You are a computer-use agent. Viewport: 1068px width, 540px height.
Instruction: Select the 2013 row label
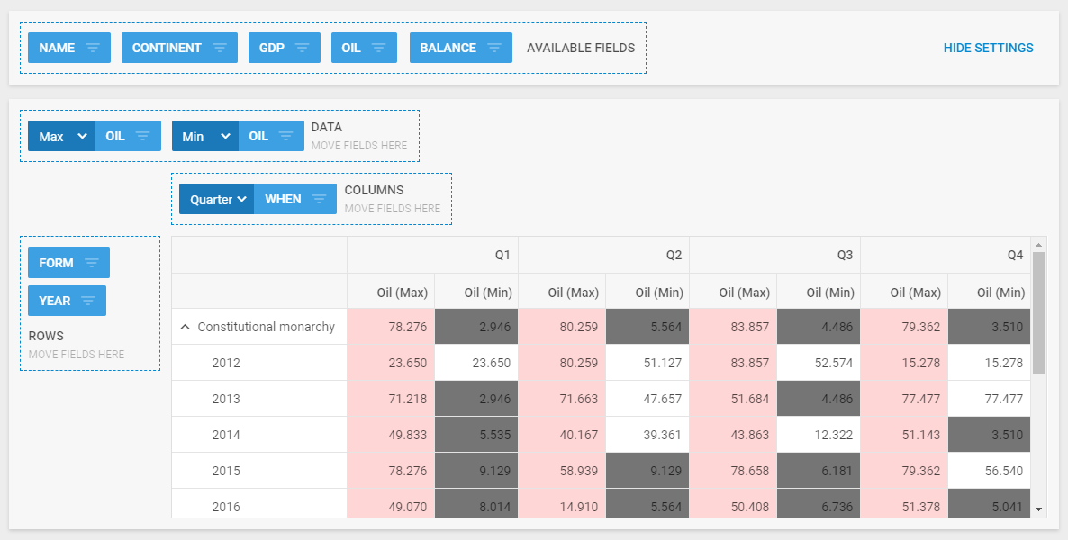(259, 399)
